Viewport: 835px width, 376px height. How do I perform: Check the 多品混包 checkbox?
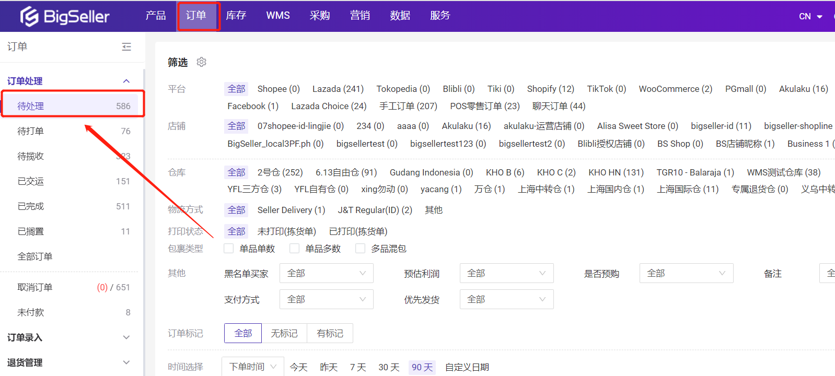click(360, 249)
